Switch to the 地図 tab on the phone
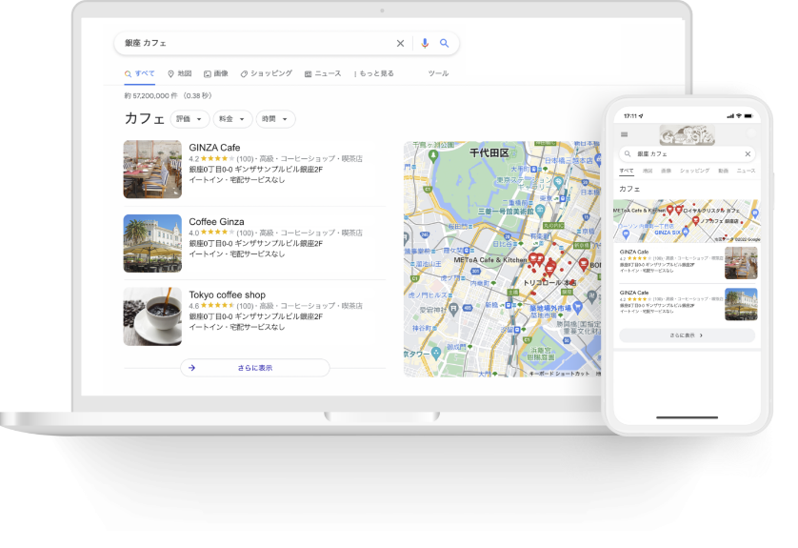Screen dimensions: 798x548 (x=648, y=172)
